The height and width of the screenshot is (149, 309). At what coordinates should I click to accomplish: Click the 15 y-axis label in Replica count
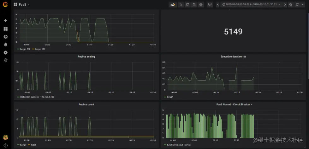click(x=17, y=110)
